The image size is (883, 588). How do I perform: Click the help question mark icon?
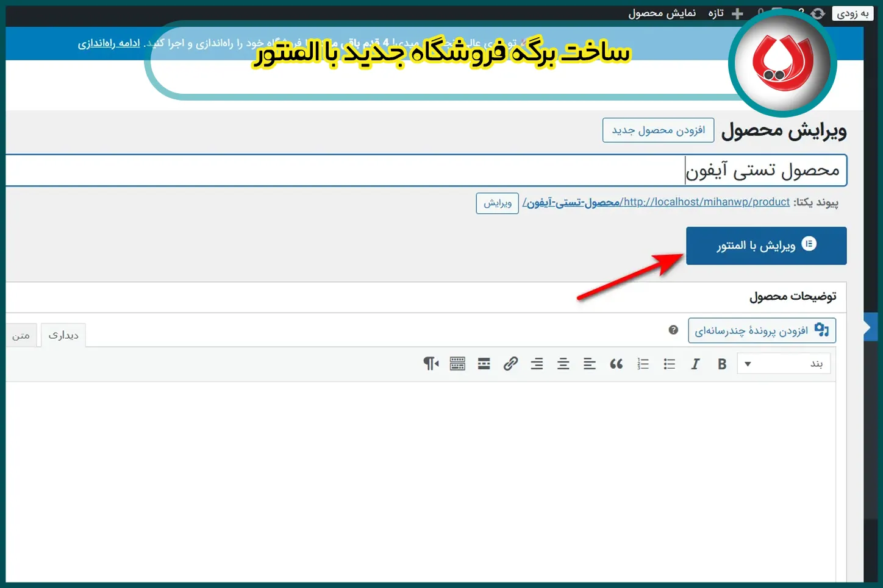click(x=673, y=330)
